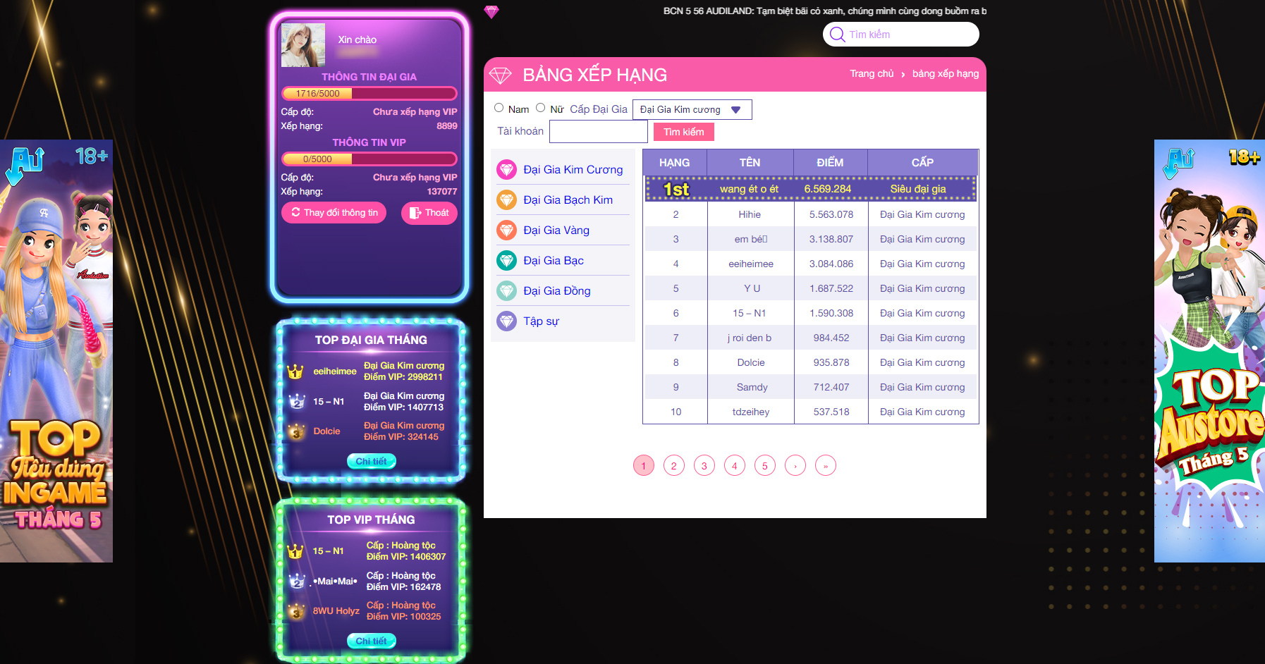Screen dimensions: 1265x664
Task: Go to page 1 of rankings
Action: (x=644, y=465)
